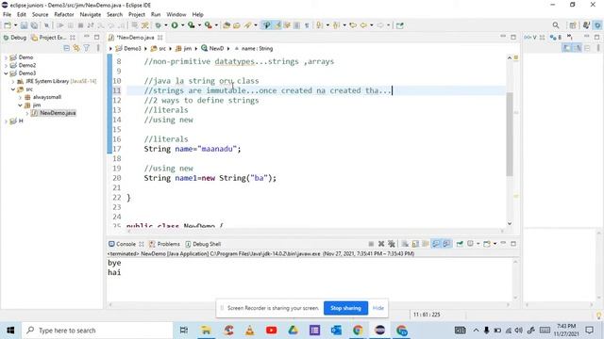Click the External Tools run icon
The width and height of the screenshot is (604, 339).
208,25
